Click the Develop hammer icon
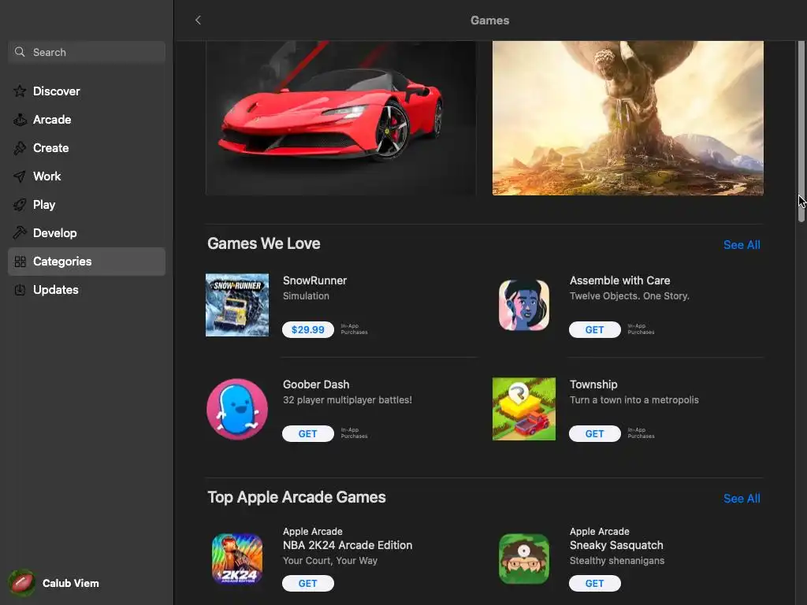The height and width of the screenshot is (605, 807). coord(20,233)
